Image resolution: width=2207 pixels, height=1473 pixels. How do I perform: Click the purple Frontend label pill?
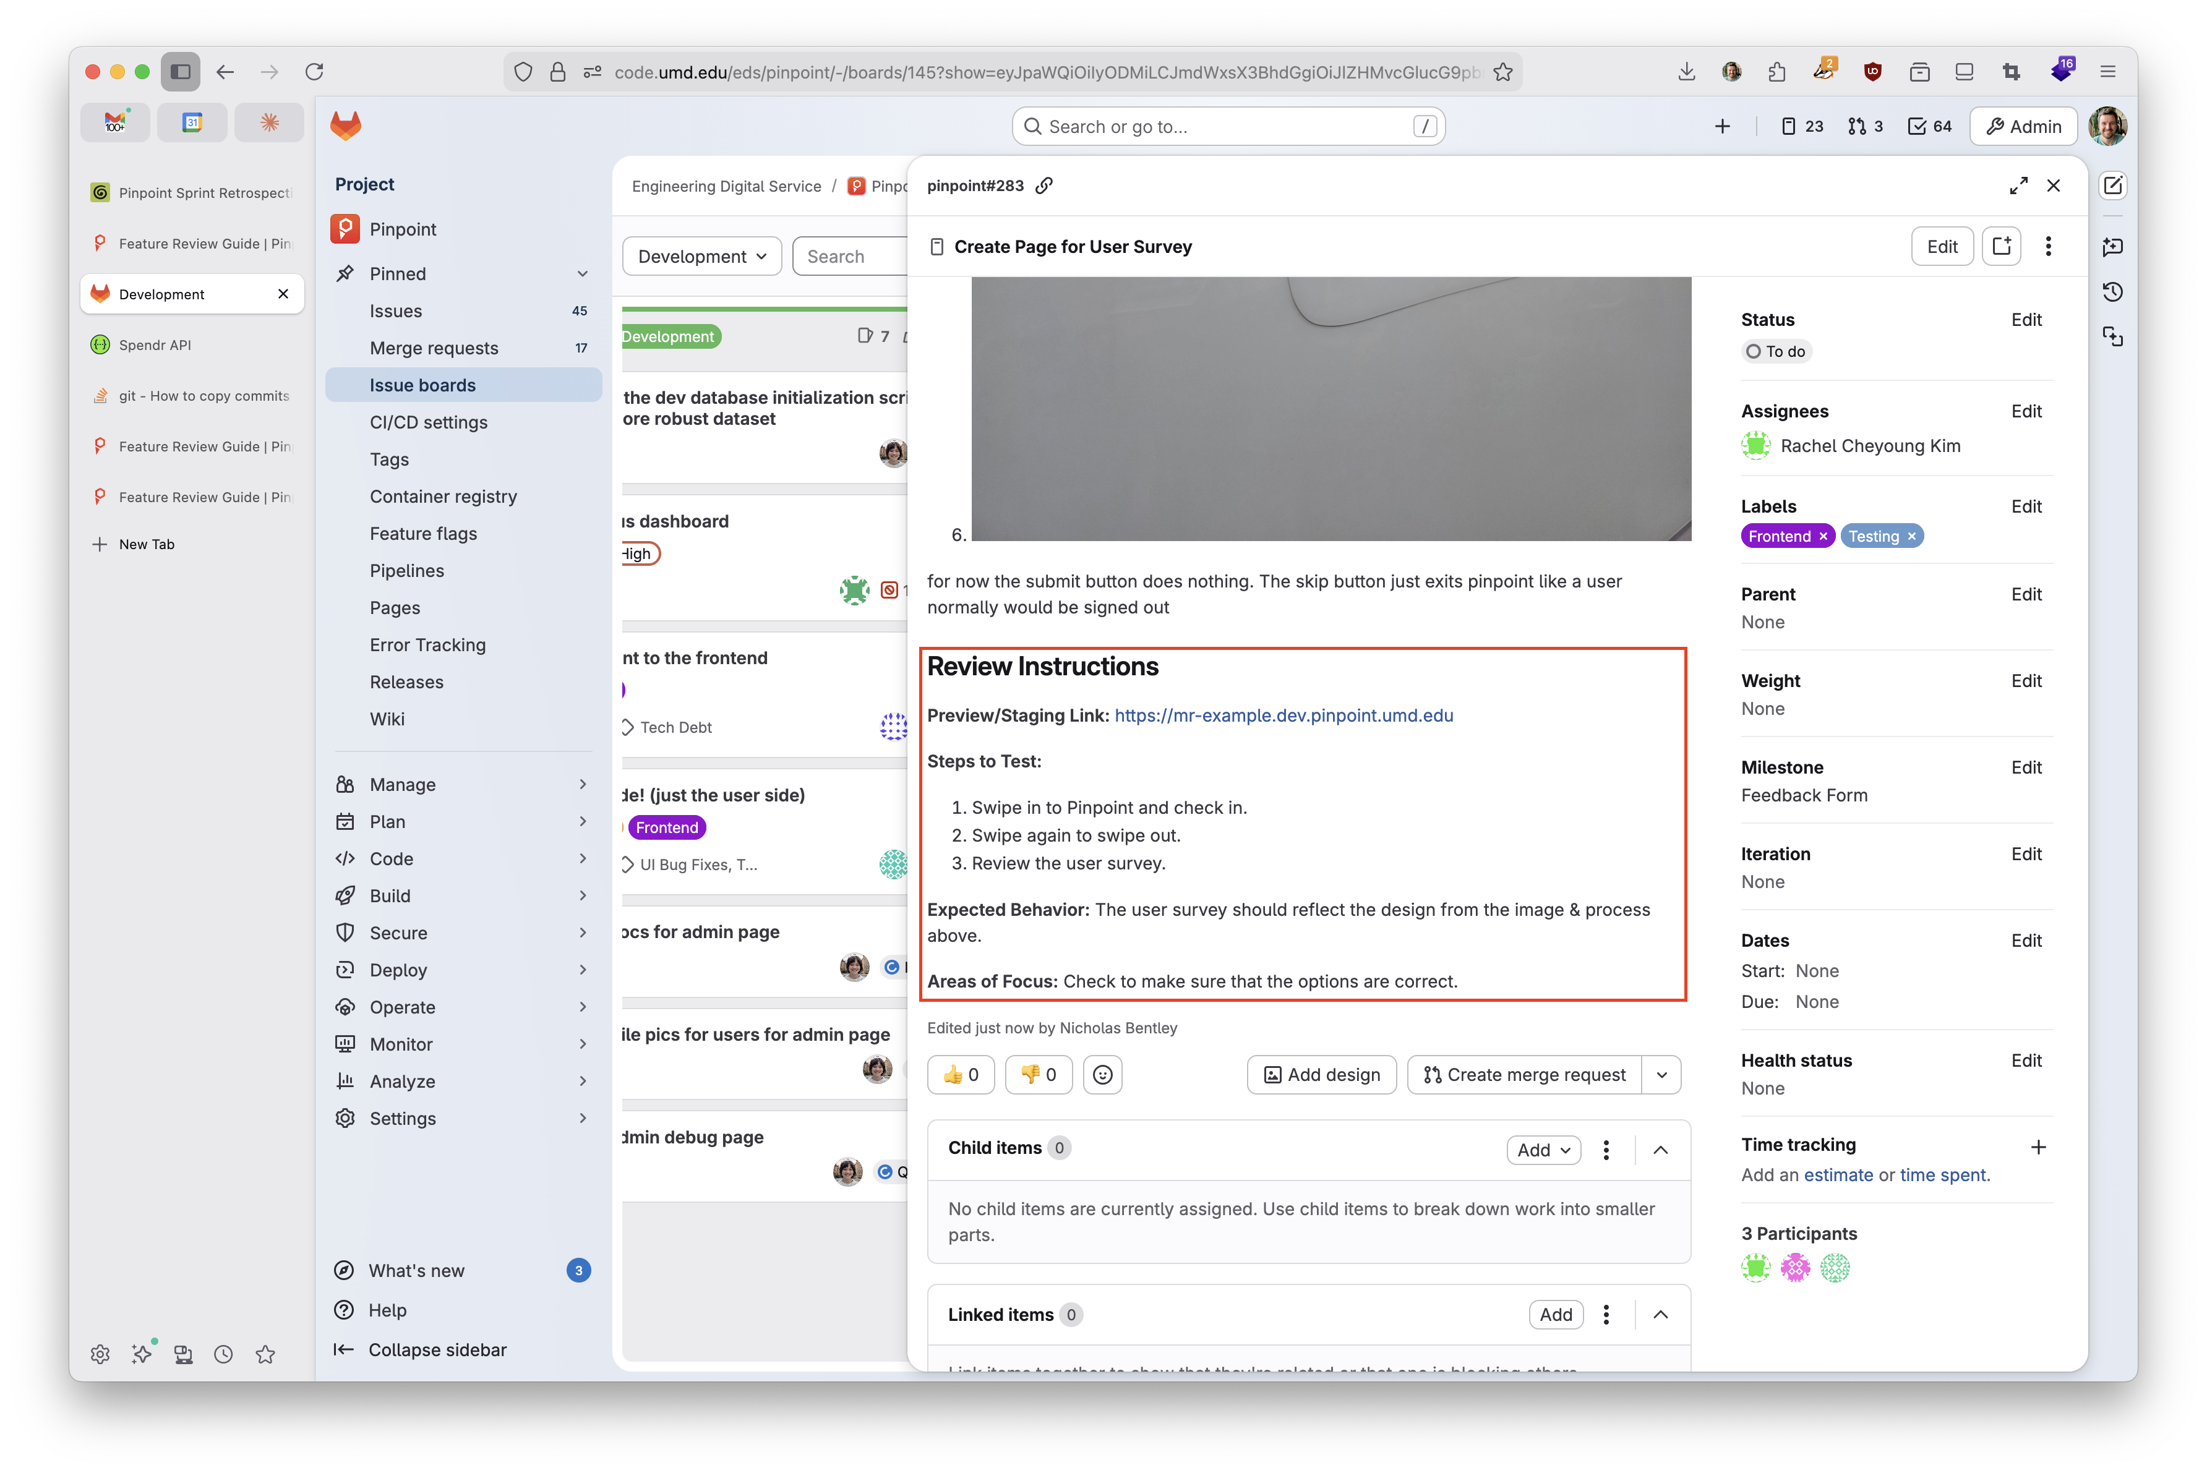pyautogui.click(x=1781, y=536)
